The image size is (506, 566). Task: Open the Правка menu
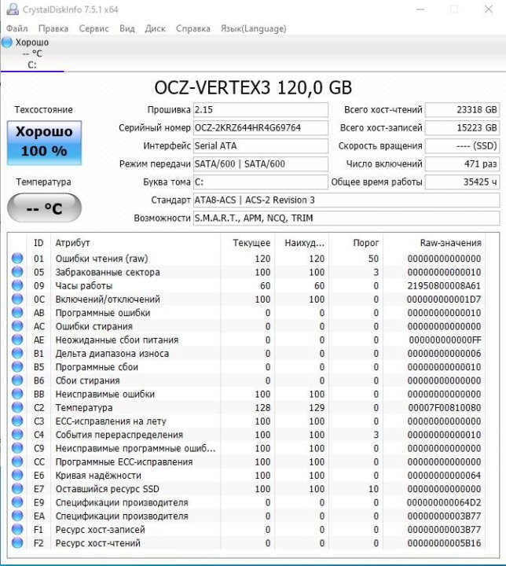click(x=53, y=28)
